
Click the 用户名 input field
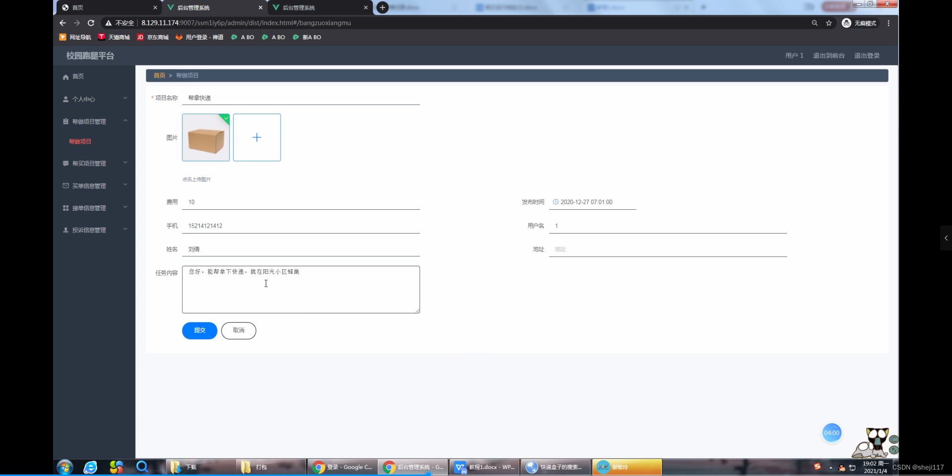668,226
